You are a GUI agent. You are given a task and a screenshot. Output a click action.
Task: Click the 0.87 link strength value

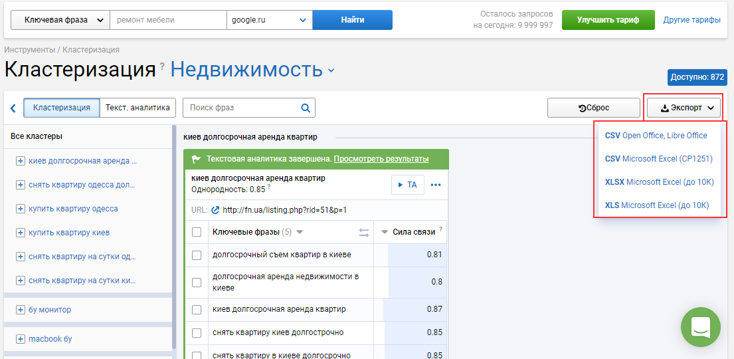click(434, 309)
